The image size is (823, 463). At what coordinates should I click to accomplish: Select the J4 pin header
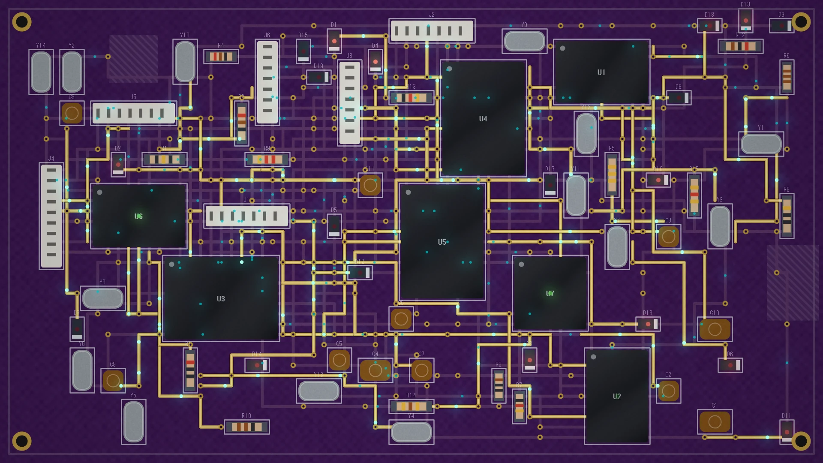[51, 216]
